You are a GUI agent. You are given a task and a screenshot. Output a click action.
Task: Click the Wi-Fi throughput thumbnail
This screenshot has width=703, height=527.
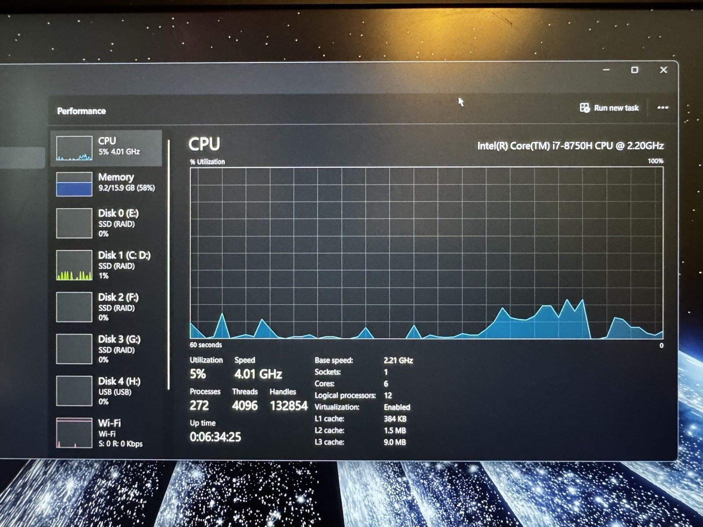74,433
